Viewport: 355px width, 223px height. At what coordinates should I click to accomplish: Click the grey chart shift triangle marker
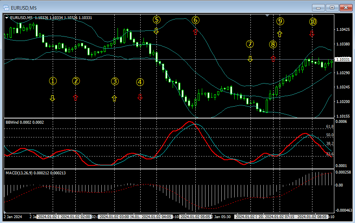pyautogui.click(x=267, y=15)
